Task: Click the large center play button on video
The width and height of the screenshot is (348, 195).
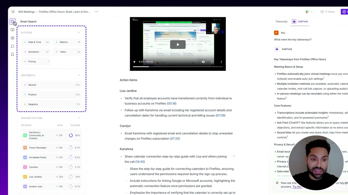Action: [178, 45]
